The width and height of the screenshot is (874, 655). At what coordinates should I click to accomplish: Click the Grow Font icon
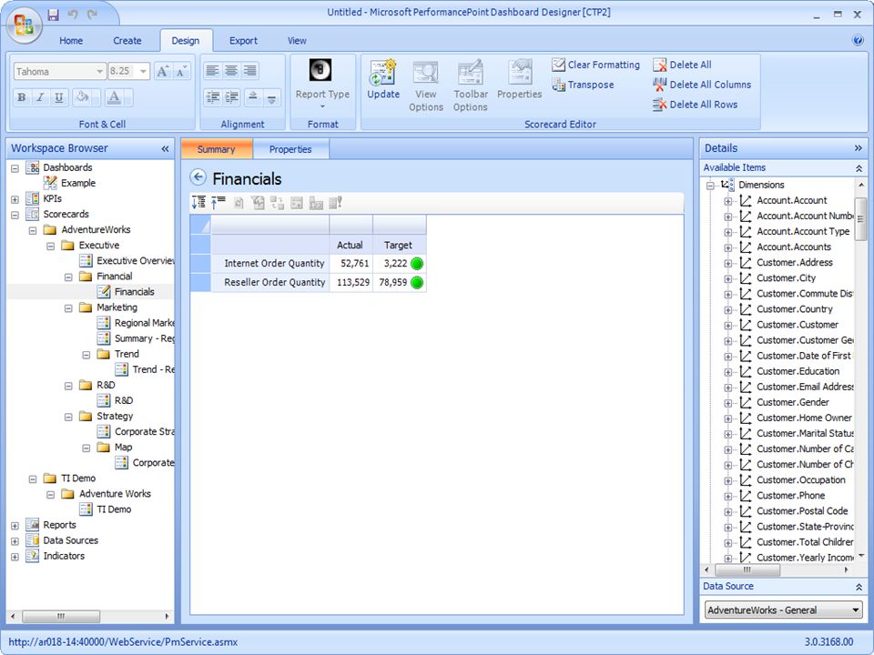coord(163,71)
